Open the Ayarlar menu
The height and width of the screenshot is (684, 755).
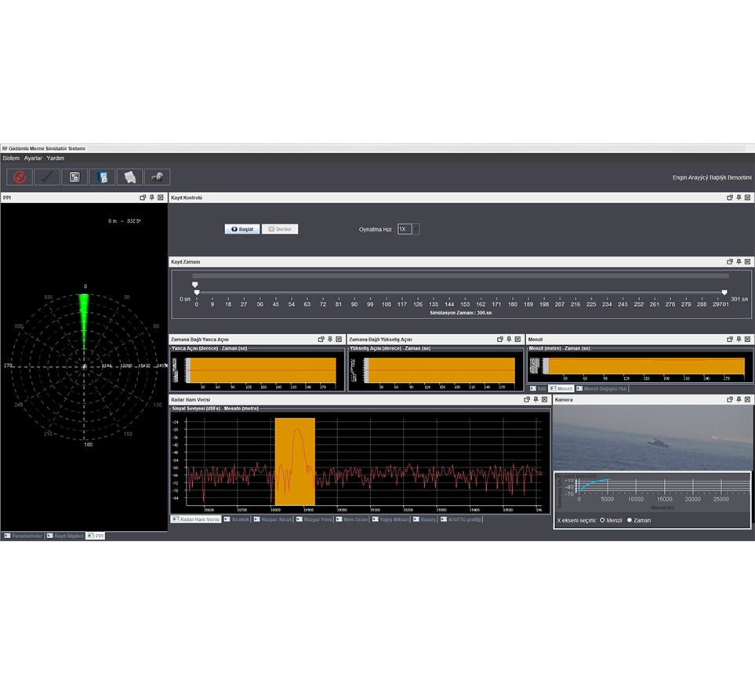pyautogui.click(x=33, y=158)
